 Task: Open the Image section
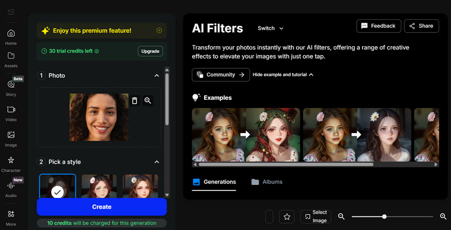point(11,139)
